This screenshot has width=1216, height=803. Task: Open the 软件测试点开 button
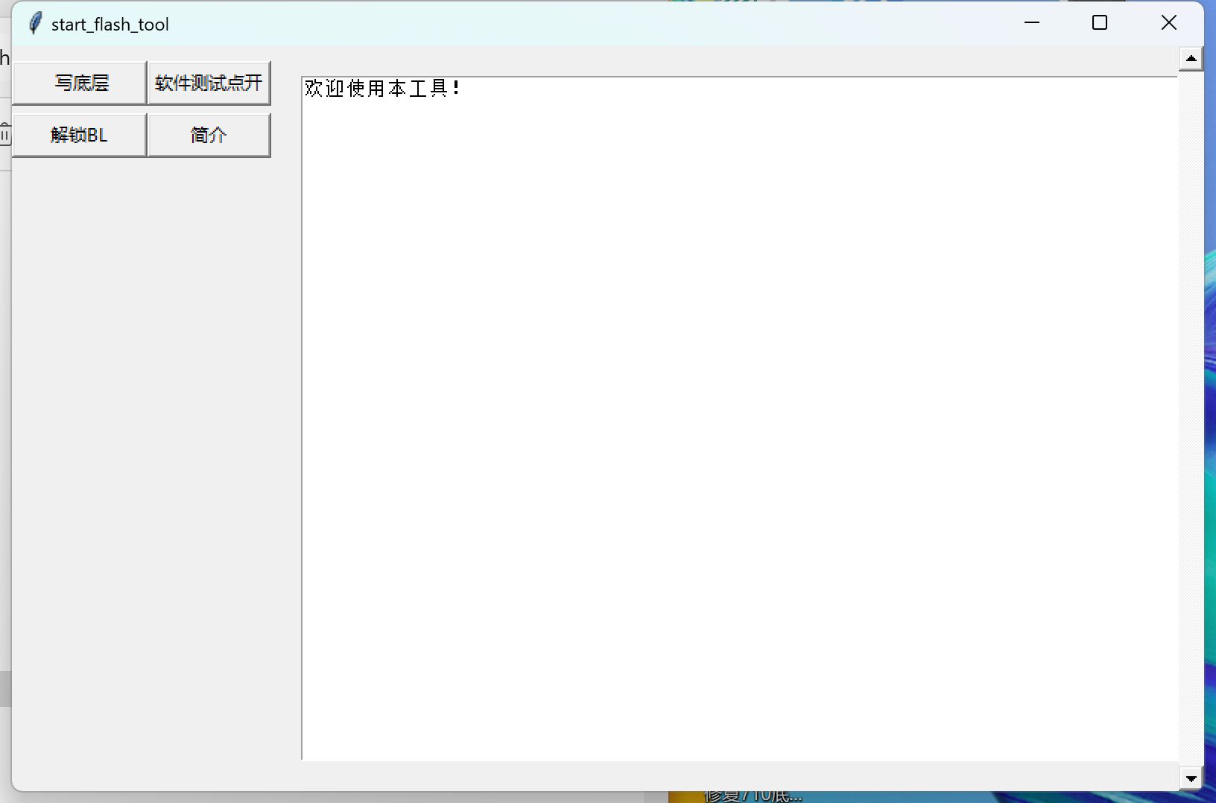click(209, 83)
